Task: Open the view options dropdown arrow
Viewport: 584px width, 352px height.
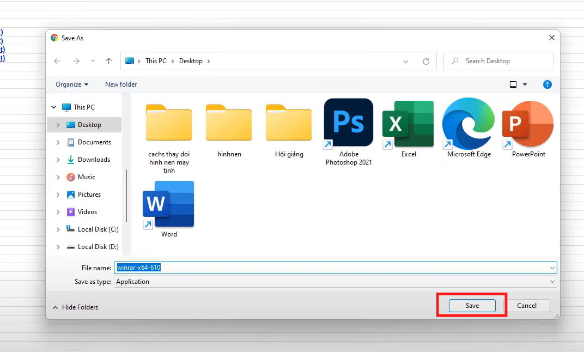Action: (525, 84)
